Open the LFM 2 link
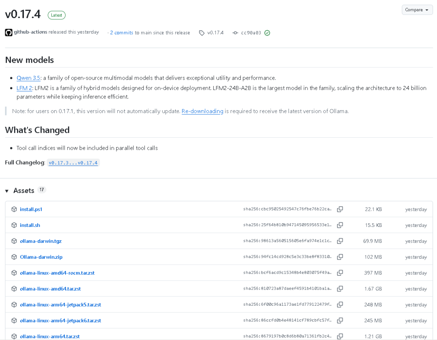 pyautogui.click(x=24, y=88)
